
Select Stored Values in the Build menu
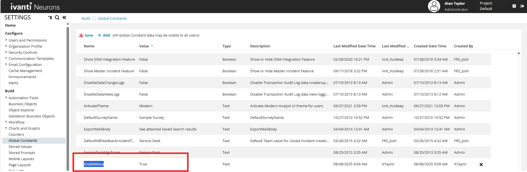pos(20,147)
